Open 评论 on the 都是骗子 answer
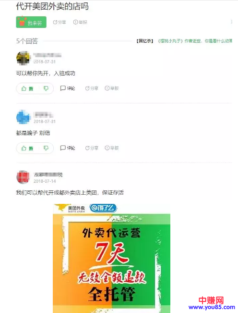238x313 pixels. (68, 148)
